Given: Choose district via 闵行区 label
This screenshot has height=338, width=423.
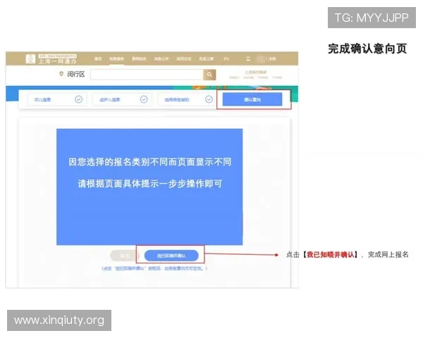Looking at the screenshot, I should click(76, 74).
